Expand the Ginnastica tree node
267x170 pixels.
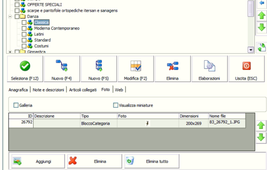[x=10, y=52]
